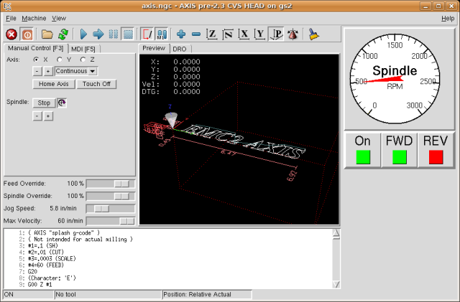Switch to the DRO tab
Image resolution: width=460 pixels, height=302 pixels.
(178, 49)
